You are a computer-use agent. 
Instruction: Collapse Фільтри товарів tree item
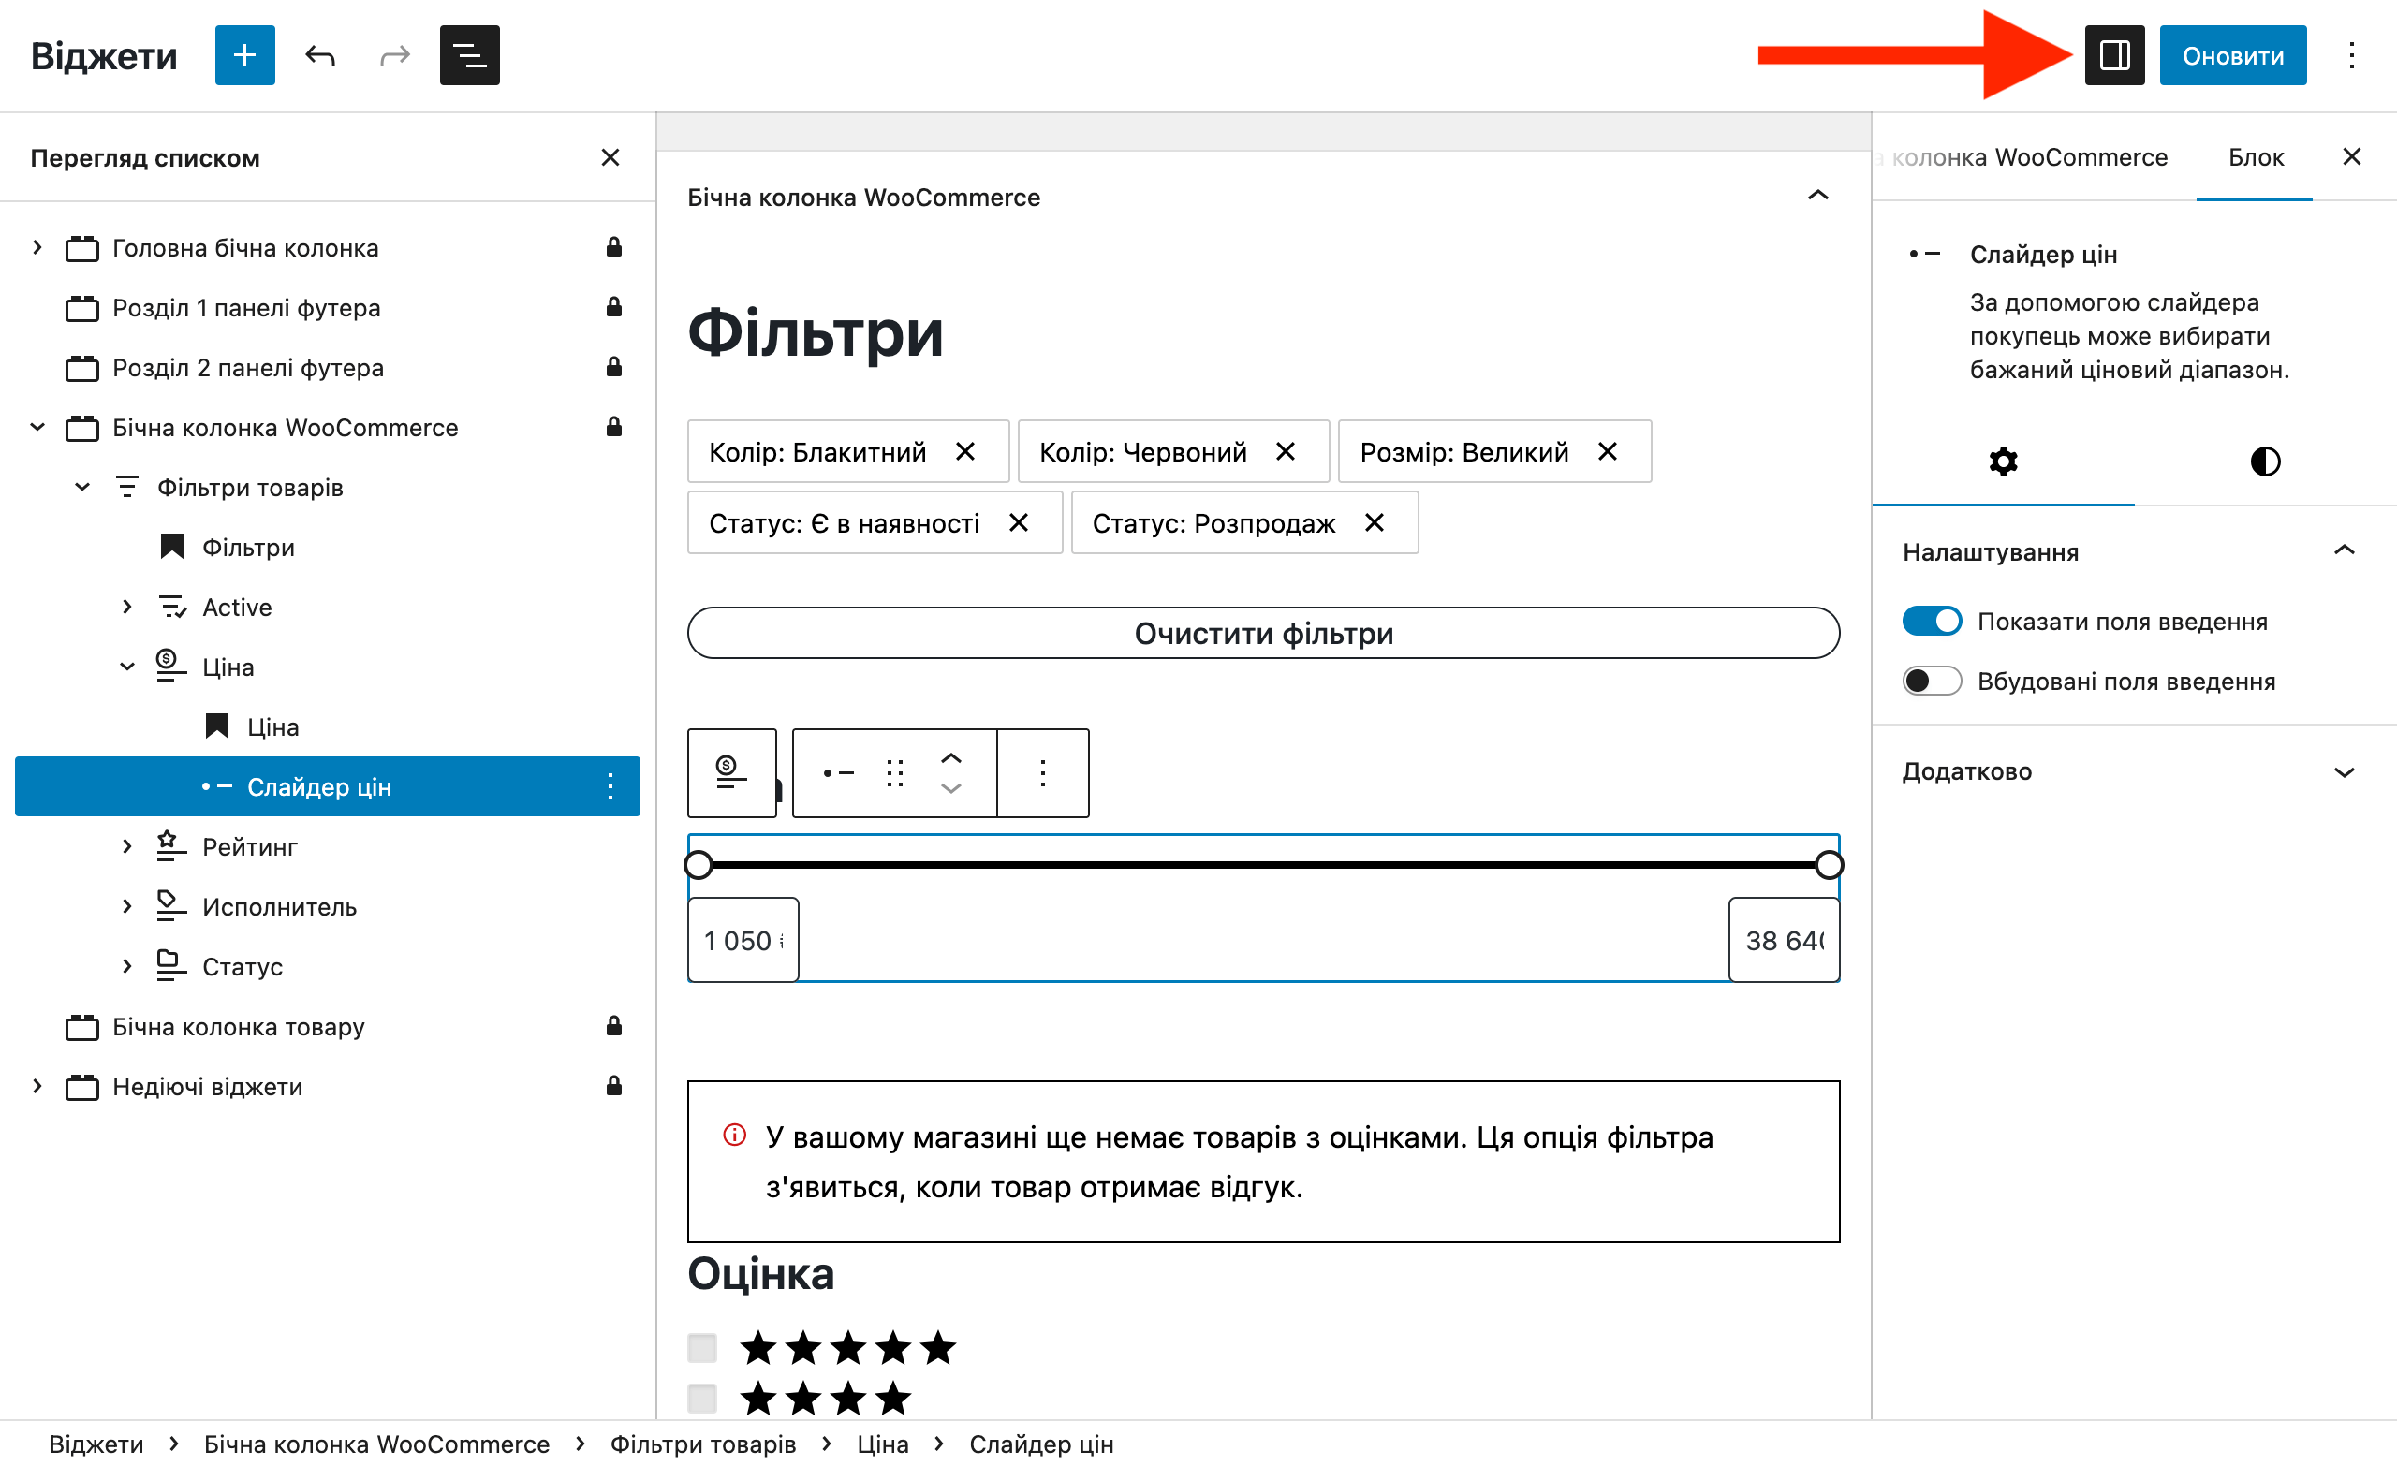[81, 487]
